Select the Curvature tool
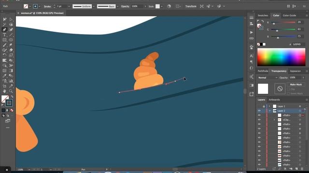 click(11, 30)
